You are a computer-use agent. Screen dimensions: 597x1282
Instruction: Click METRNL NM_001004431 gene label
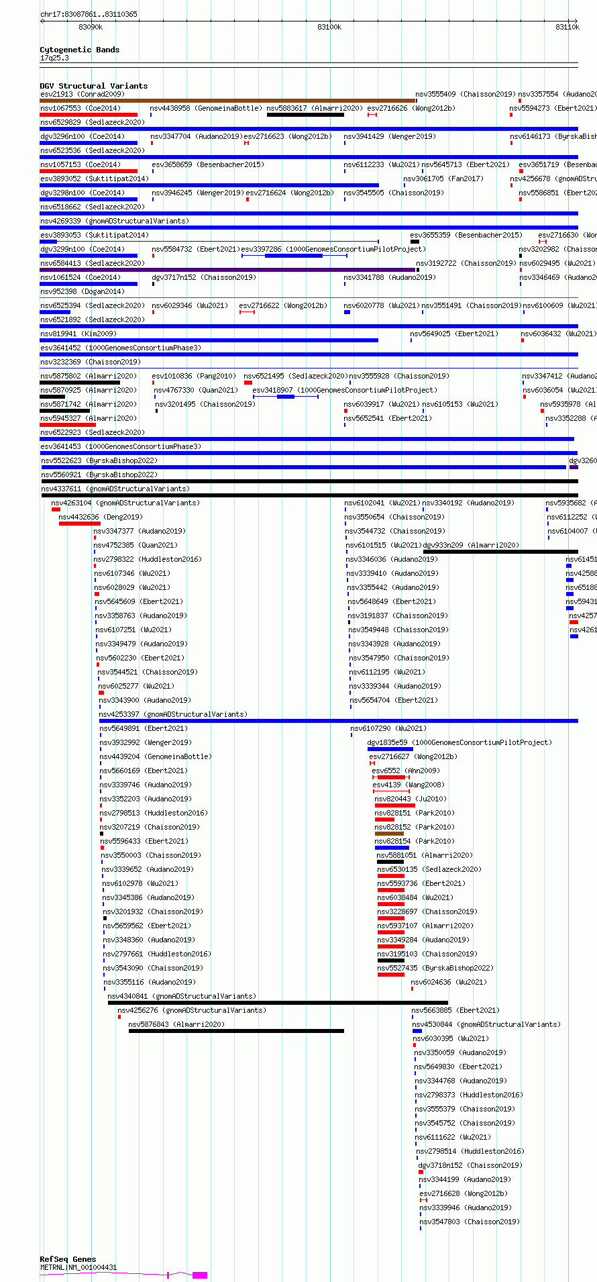click(x=78, y=1268)
